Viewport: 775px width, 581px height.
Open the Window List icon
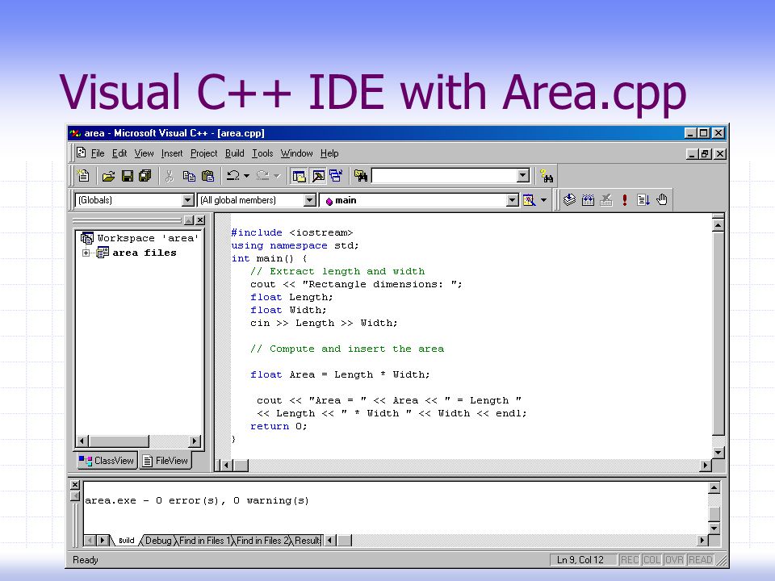click(x=336, y=176)
